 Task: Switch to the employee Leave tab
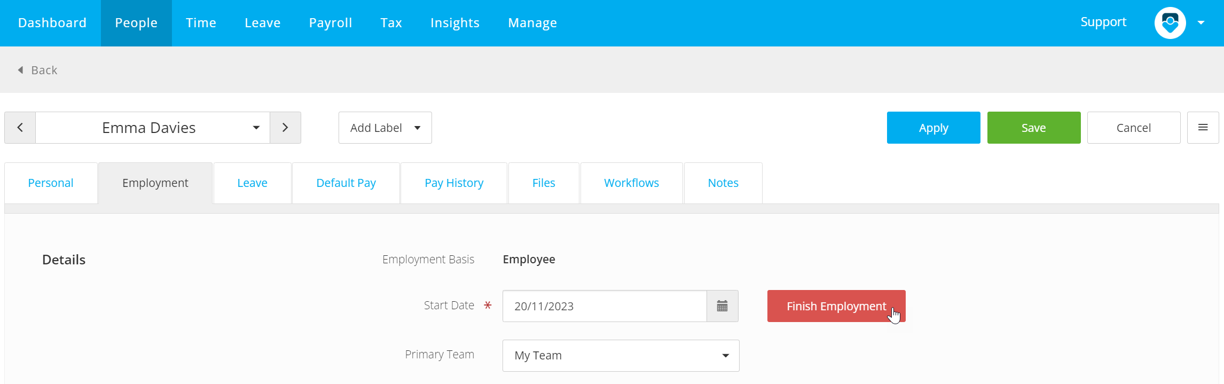pos(253,183)
